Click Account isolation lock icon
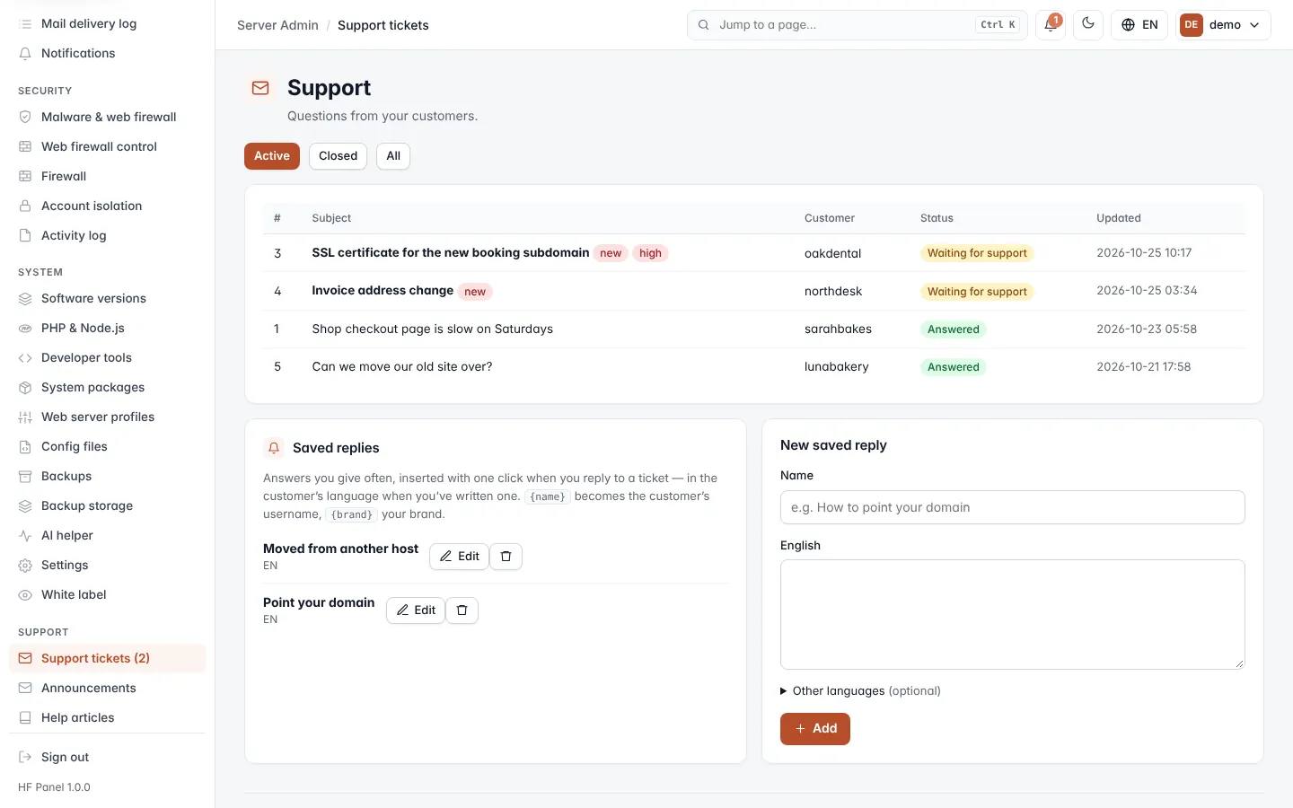Viewport: 1293px width, 808px height. click(x=25, y=206)
